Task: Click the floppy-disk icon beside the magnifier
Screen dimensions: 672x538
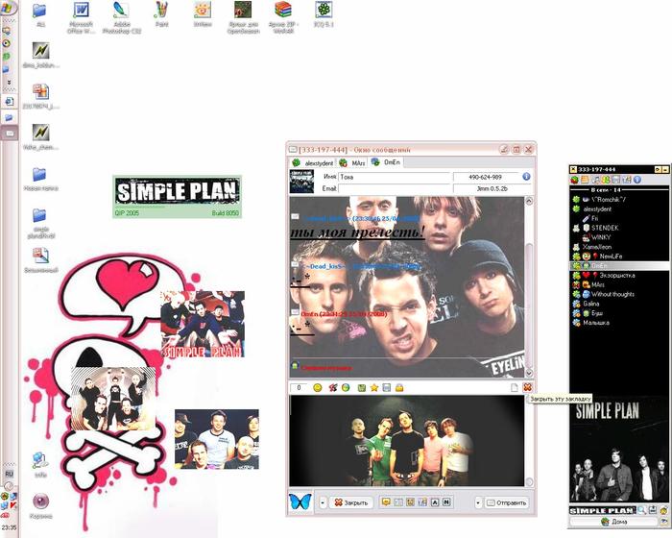Action: coord(653,510)
